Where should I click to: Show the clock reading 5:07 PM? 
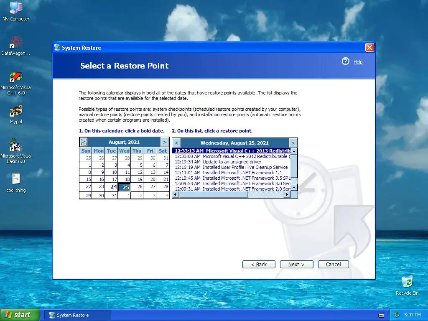click(x=412, y=315)
